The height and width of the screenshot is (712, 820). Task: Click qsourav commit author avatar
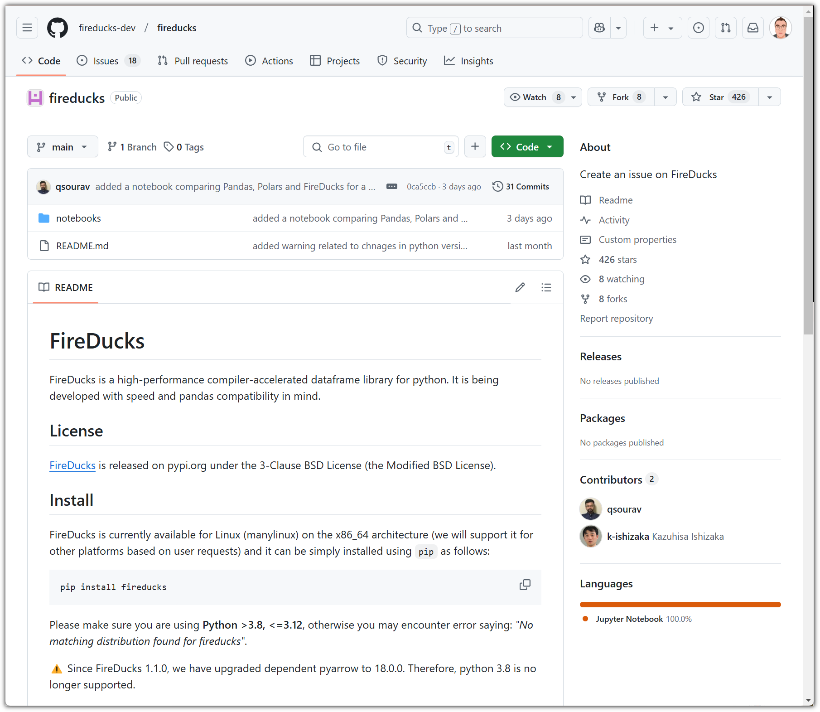point(43,187)
